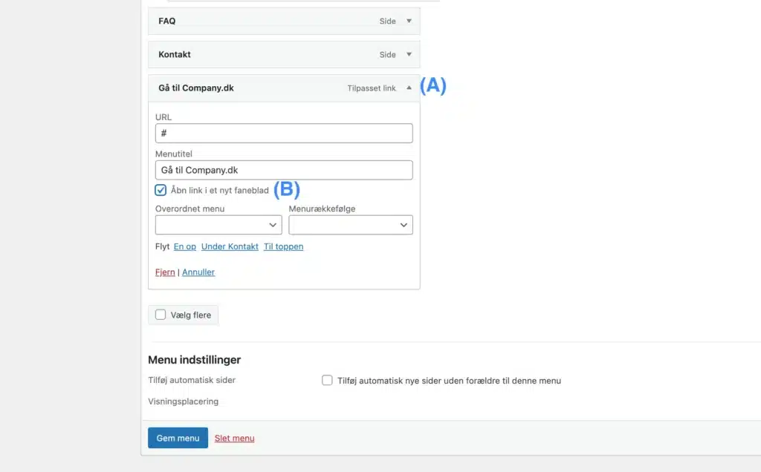Uncheck Åbn link i et nyt faneblad

click(161, 190)
